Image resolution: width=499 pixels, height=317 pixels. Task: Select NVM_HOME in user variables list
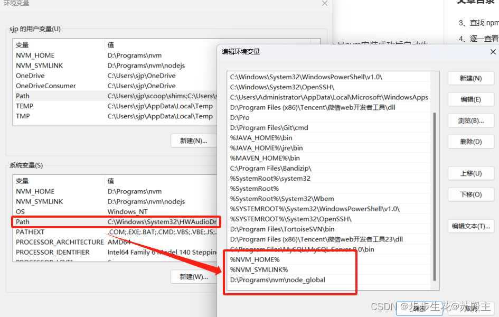35,55
